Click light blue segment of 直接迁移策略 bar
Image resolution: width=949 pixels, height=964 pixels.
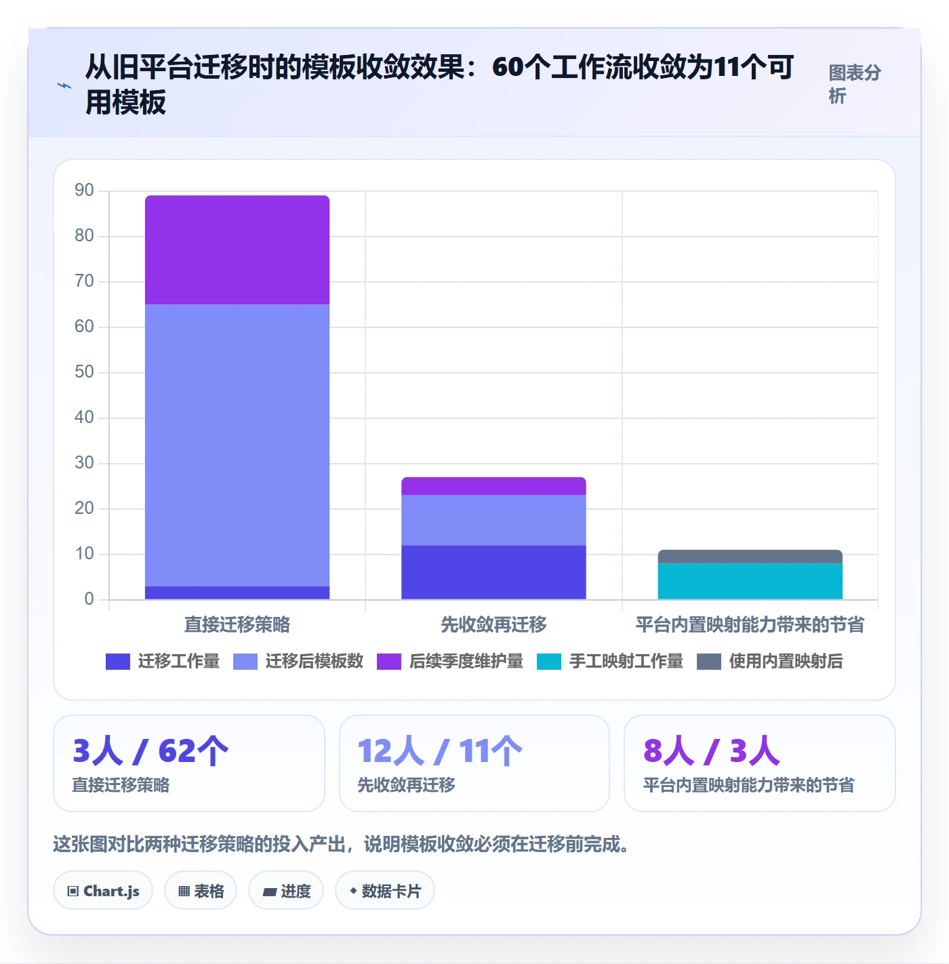tap(237, 445)
